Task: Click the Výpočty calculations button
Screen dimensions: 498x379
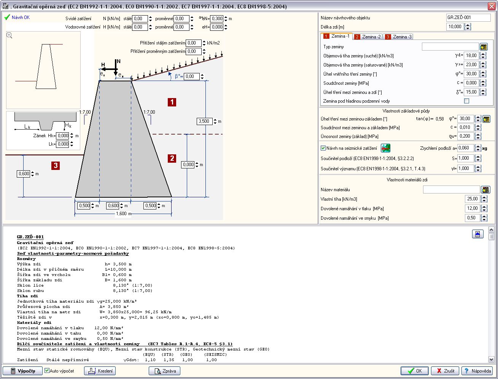Action: point(22,371)
